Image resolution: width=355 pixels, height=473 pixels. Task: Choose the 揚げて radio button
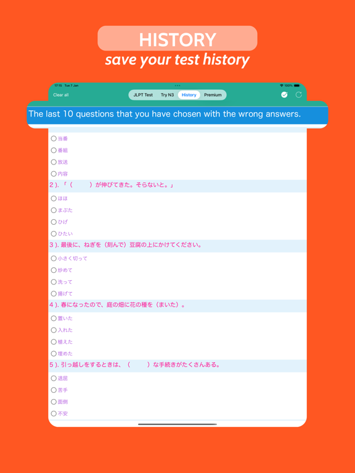(x=54, y=294)
